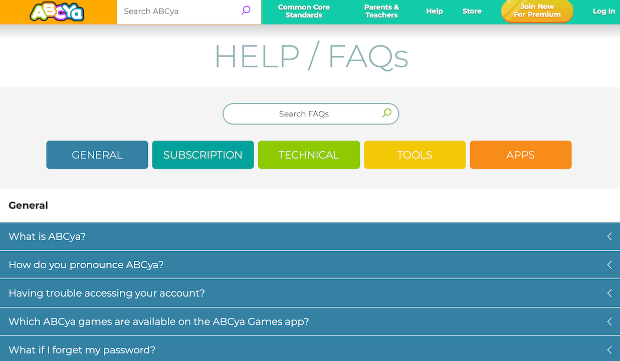Image resolution: width=620 pixels, height=361 pixels.
Task: Open the Parents & Teachers page
Action: 381,11
